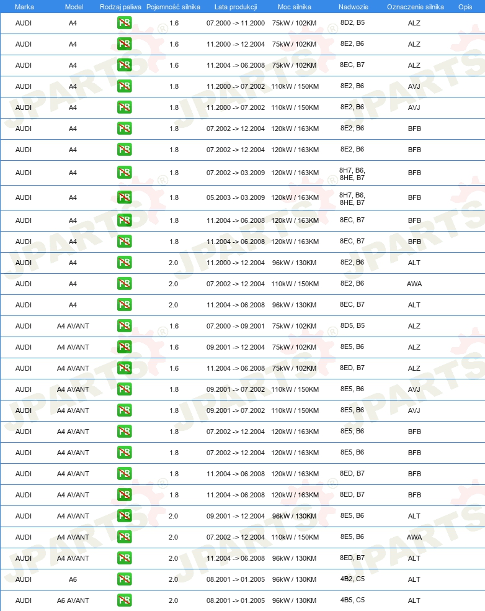Click fuel icon in A4 2.0 AWA 8E2 row
The height and width of the screenshot is (611, 485).
coord(124,284)
